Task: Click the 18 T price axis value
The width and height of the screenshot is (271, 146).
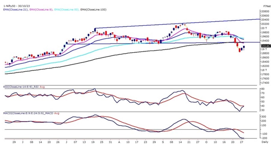Action: pyautogui.click(x=264, y=70)
